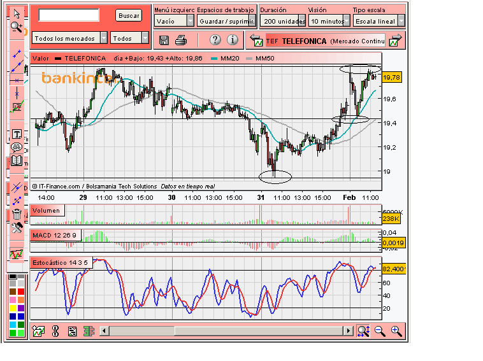Image resolution: width=483 pixels, height=361 pixels.
Task: Click the right arrow of the horizontal scrollbar
Action: click(349, 331)
